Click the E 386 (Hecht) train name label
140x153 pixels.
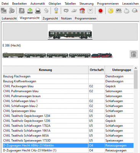[11, 46]
